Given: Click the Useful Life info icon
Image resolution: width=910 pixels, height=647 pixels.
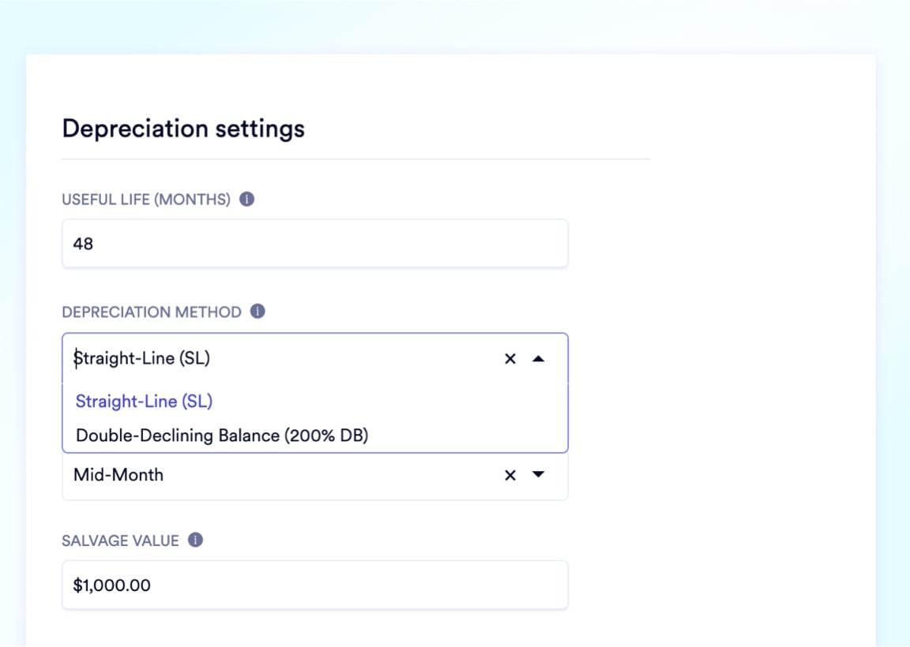Looking at the screenshot, I should click(x=246, y=200).
